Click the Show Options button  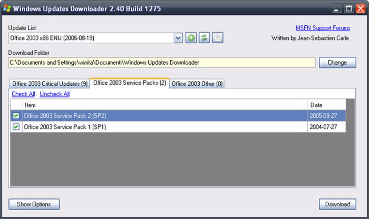click(34, 204)
